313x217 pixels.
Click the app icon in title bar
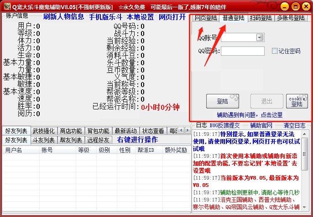click(7, 6)
